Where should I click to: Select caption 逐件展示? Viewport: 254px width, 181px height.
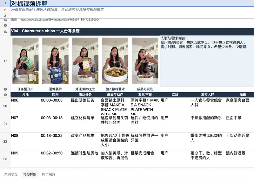pyautogui.click(x=55, y=89)
